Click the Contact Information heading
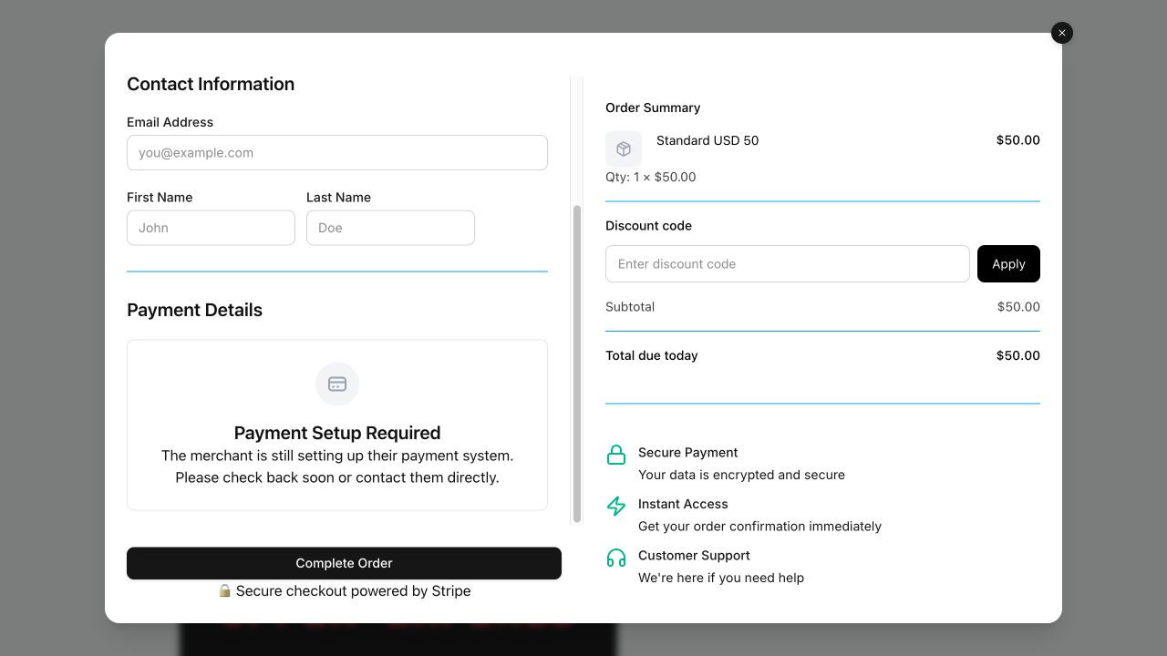This screenshot has width=1167, height=656. (x=211, y=84)
